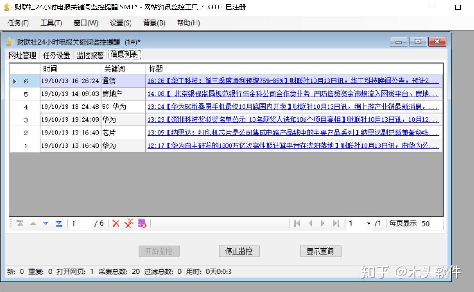Open the 窗口(W) menu
The image size is (474, 292).
point(86,23)
